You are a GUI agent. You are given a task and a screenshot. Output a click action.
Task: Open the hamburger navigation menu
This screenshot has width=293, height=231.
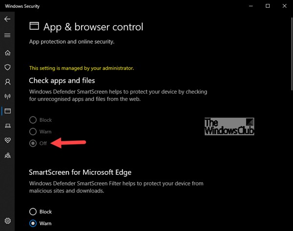(x=7, y=35)
